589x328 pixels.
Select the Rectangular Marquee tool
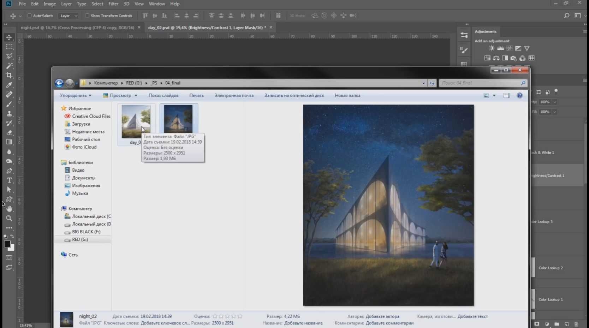pos(9,47)
